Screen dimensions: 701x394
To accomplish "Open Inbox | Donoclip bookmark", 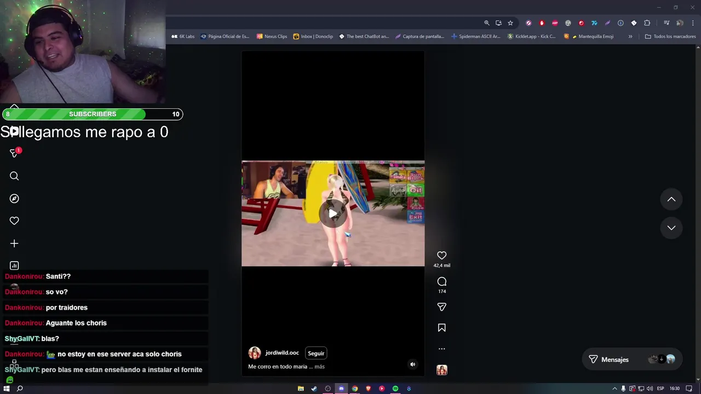I will tap(313, 37).
